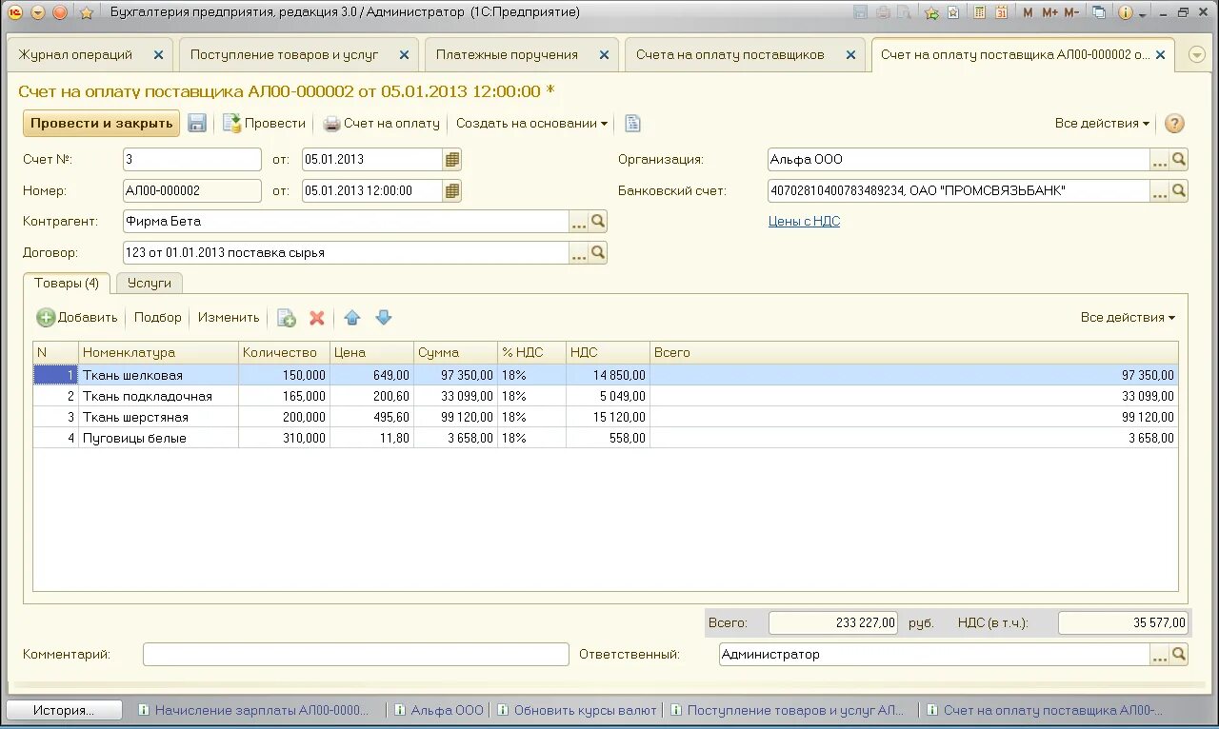Open Ответственный lookup magnifier icon
Screen dimensions: 1219x729
click(1179, 654)
